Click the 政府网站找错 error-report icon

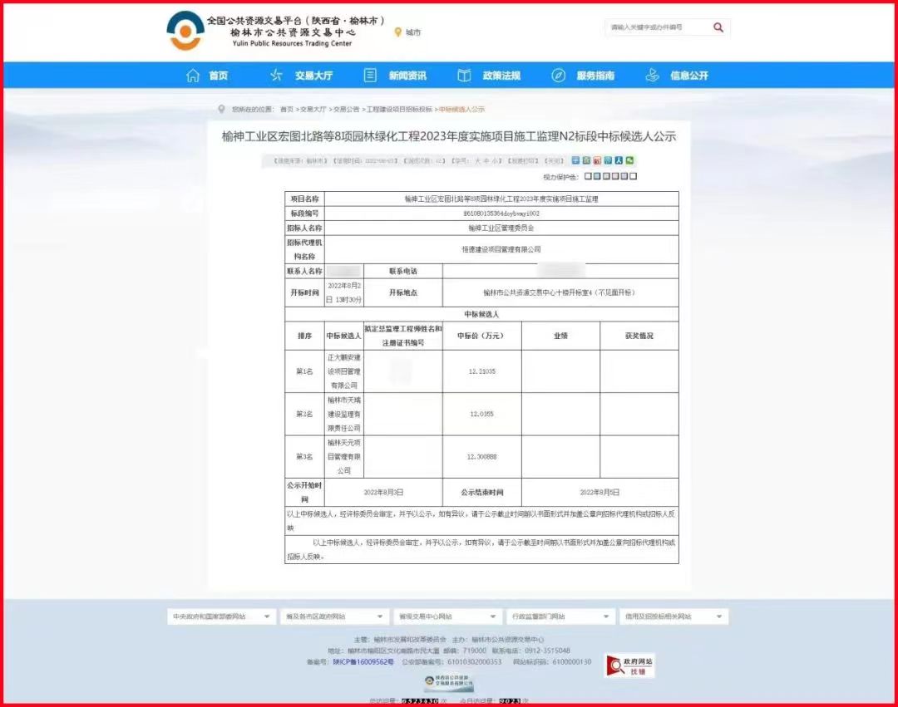(x=629, y=665)
